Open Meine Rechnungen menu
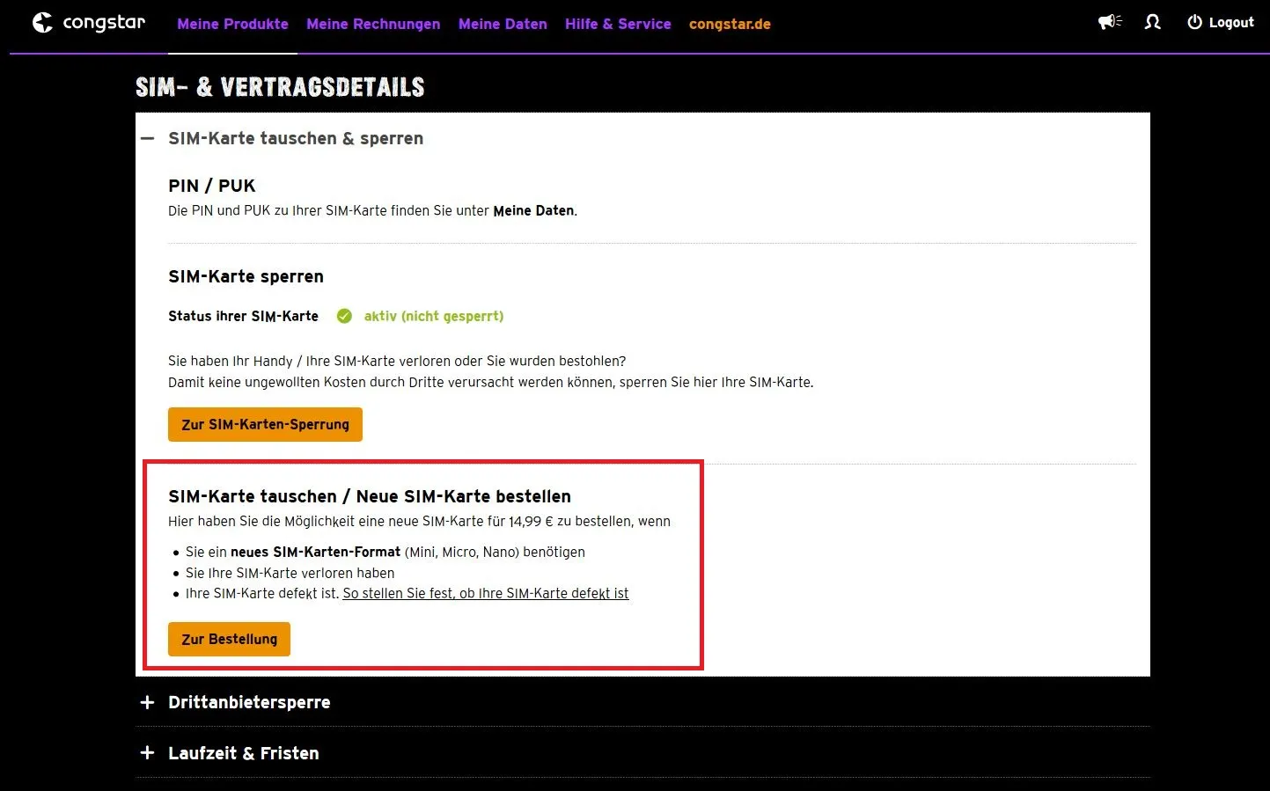The width and height of the screenshot is (1270, 791). [x=373, y=24]
